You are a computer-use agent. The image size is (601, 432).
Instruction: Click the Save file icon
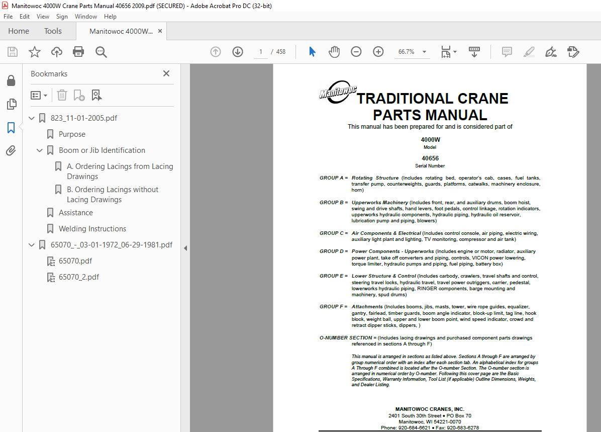click(13, 52)
